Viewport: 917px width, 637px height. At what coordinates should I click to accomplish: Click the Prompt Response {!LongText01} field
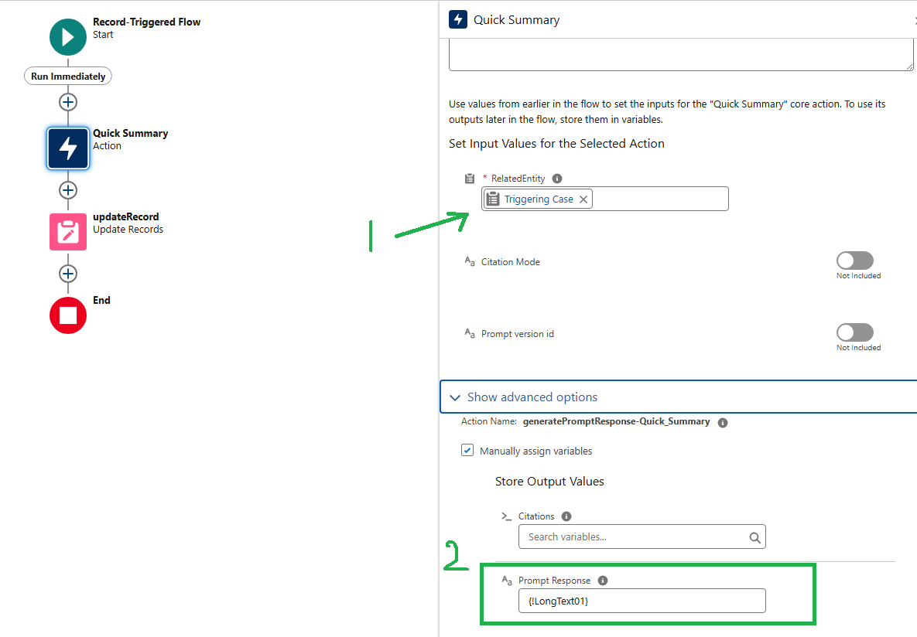(x=642, y=601)
